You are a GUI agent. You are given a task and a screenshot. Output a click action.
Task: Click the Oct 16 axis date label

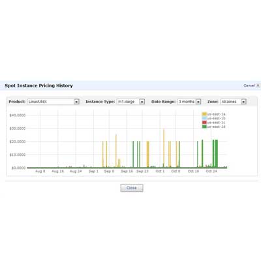coord(193,172)
